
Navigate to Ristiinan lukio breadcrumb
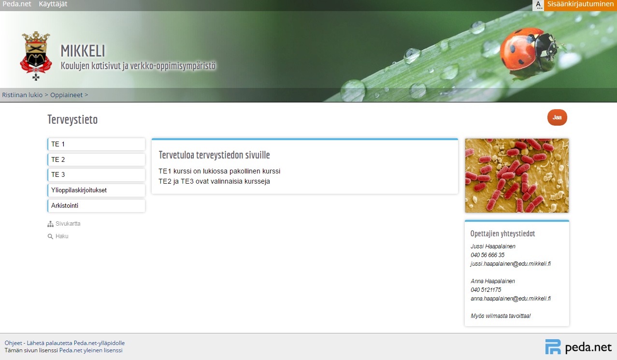coord(22,95)
